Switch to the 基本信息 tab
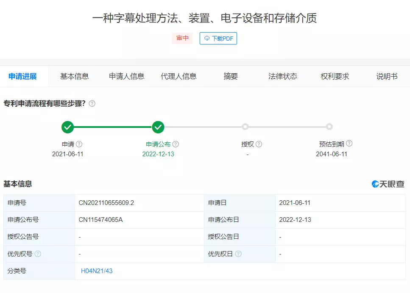This screenshot has width=410, height=293. point(75,76)
